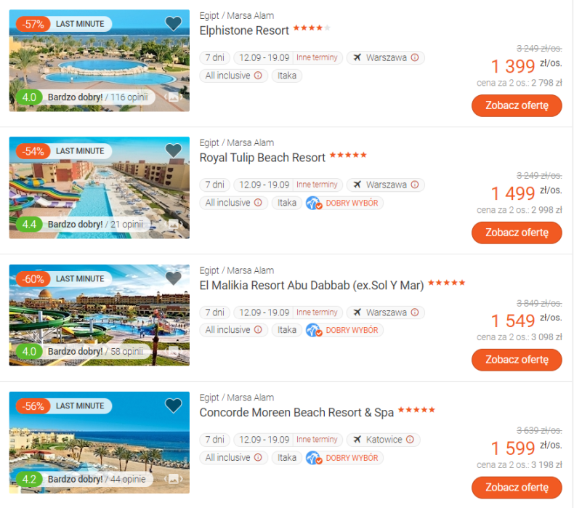
Task: Open All inclusive info icon for Royal Tulip
Action: 258,203
